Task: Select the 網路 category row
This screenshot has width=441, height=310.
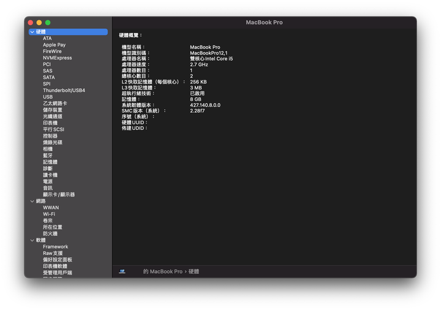Action: (68, 201)
